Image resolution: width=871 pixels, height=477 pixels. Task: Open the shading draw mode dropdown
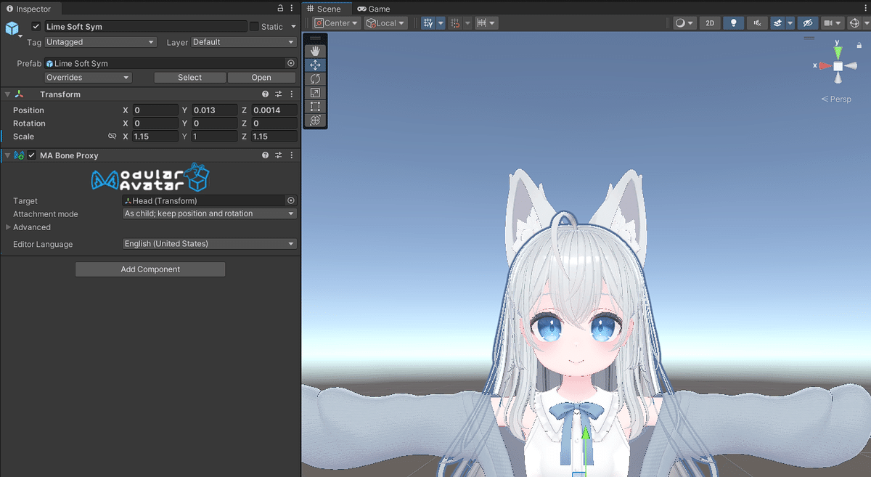684,23
